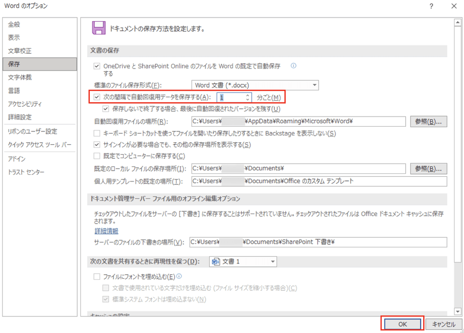Click the server drafts location field

pyautogui.click(x=318, y=242)
